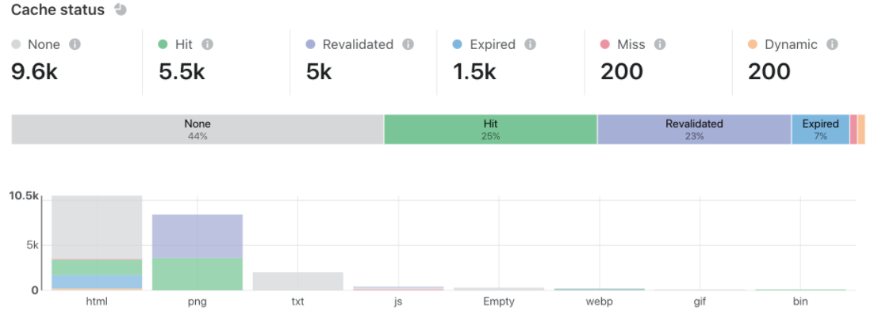Image resolution: width=882 pixels, height=326 pixels.
Task: Select the None 44% bar segment
Action: click(197, 129)
